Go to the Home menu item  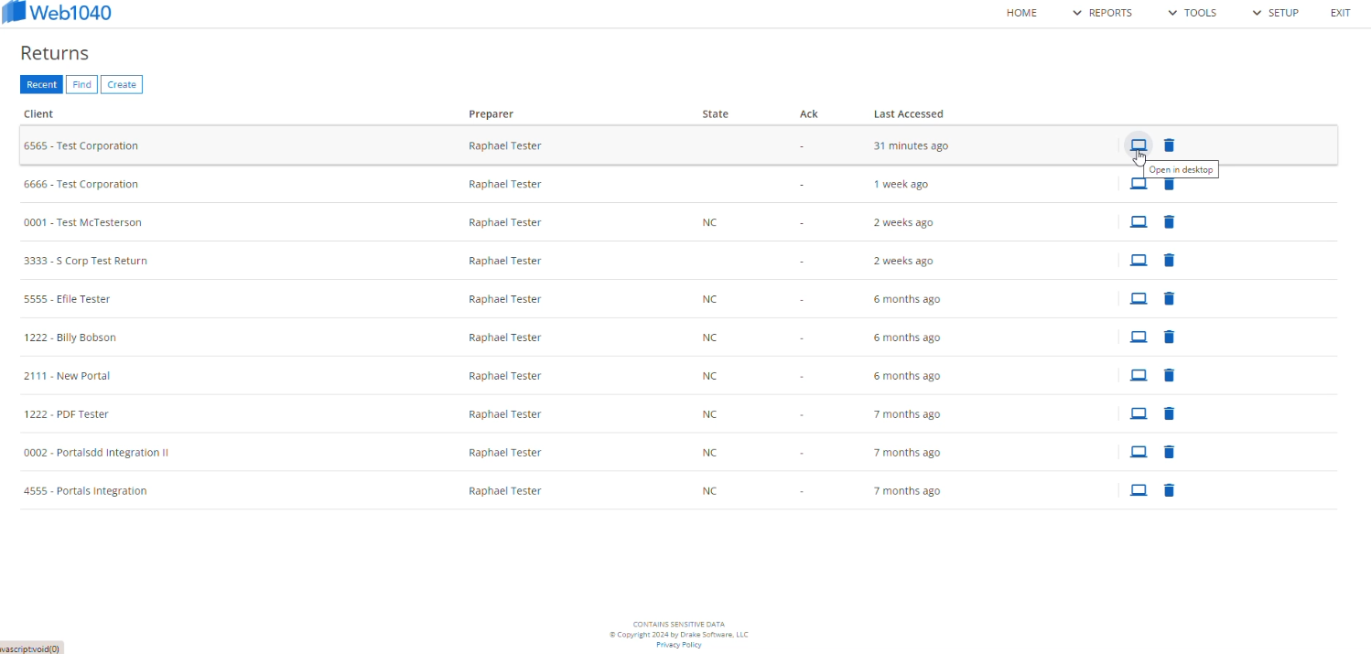coord(1021,13)
